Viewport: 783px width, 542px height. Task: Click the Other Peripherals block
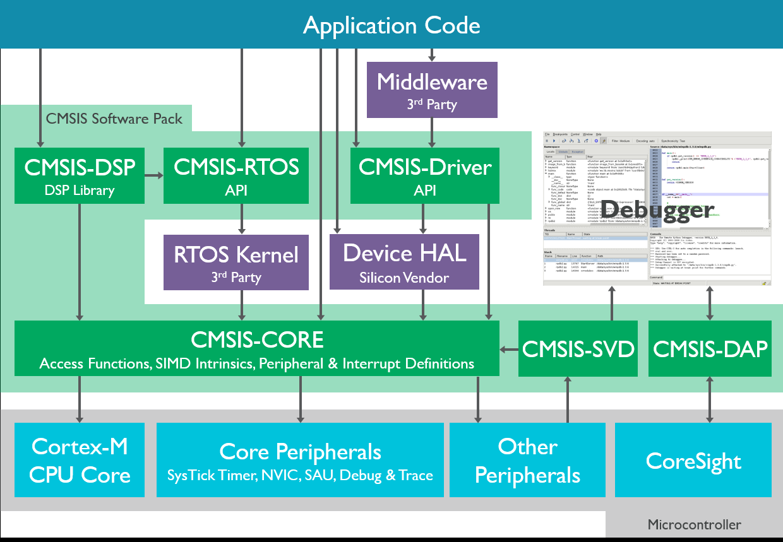[x=527, y=460]
